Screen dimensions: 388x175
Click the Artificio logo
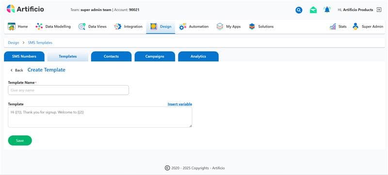coord(25,9)
